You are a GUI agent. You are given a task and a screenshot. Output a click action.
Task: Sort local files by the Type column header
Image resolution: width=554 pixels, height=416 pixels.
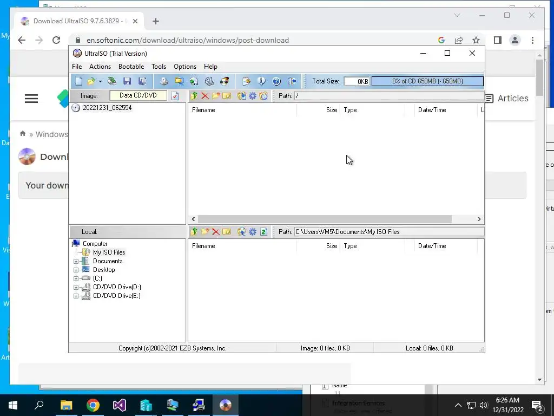tap(372, 246)
